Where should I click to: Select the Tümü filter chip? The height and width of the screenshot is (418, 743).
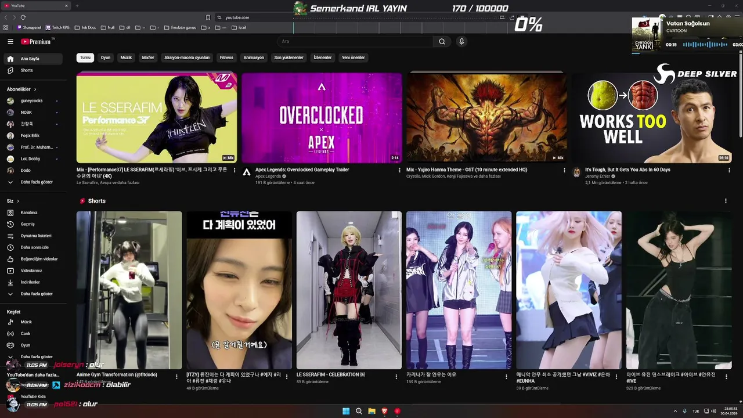click(85, 57)
